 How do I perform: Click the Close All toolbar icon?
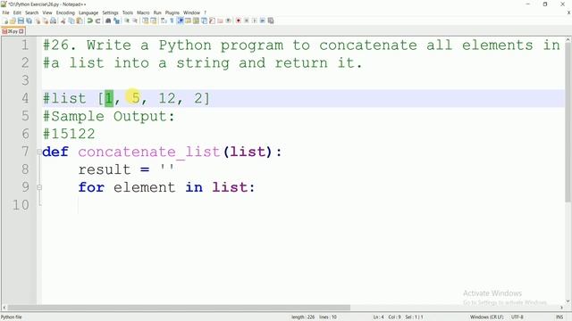coord(46,21)
